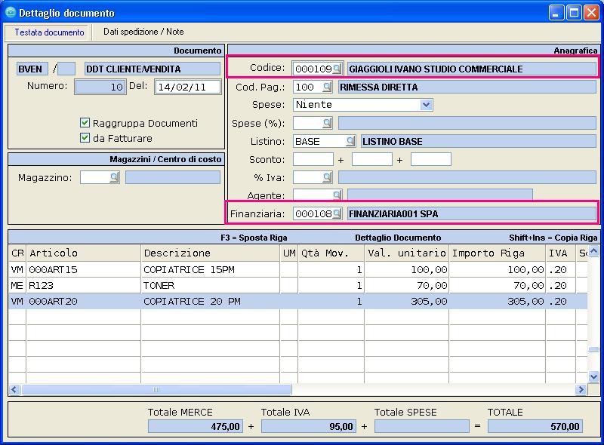Click unit value 305,00 cell
Image resolution: width=604 pixels, height=445 pixels.
point(407,302)
